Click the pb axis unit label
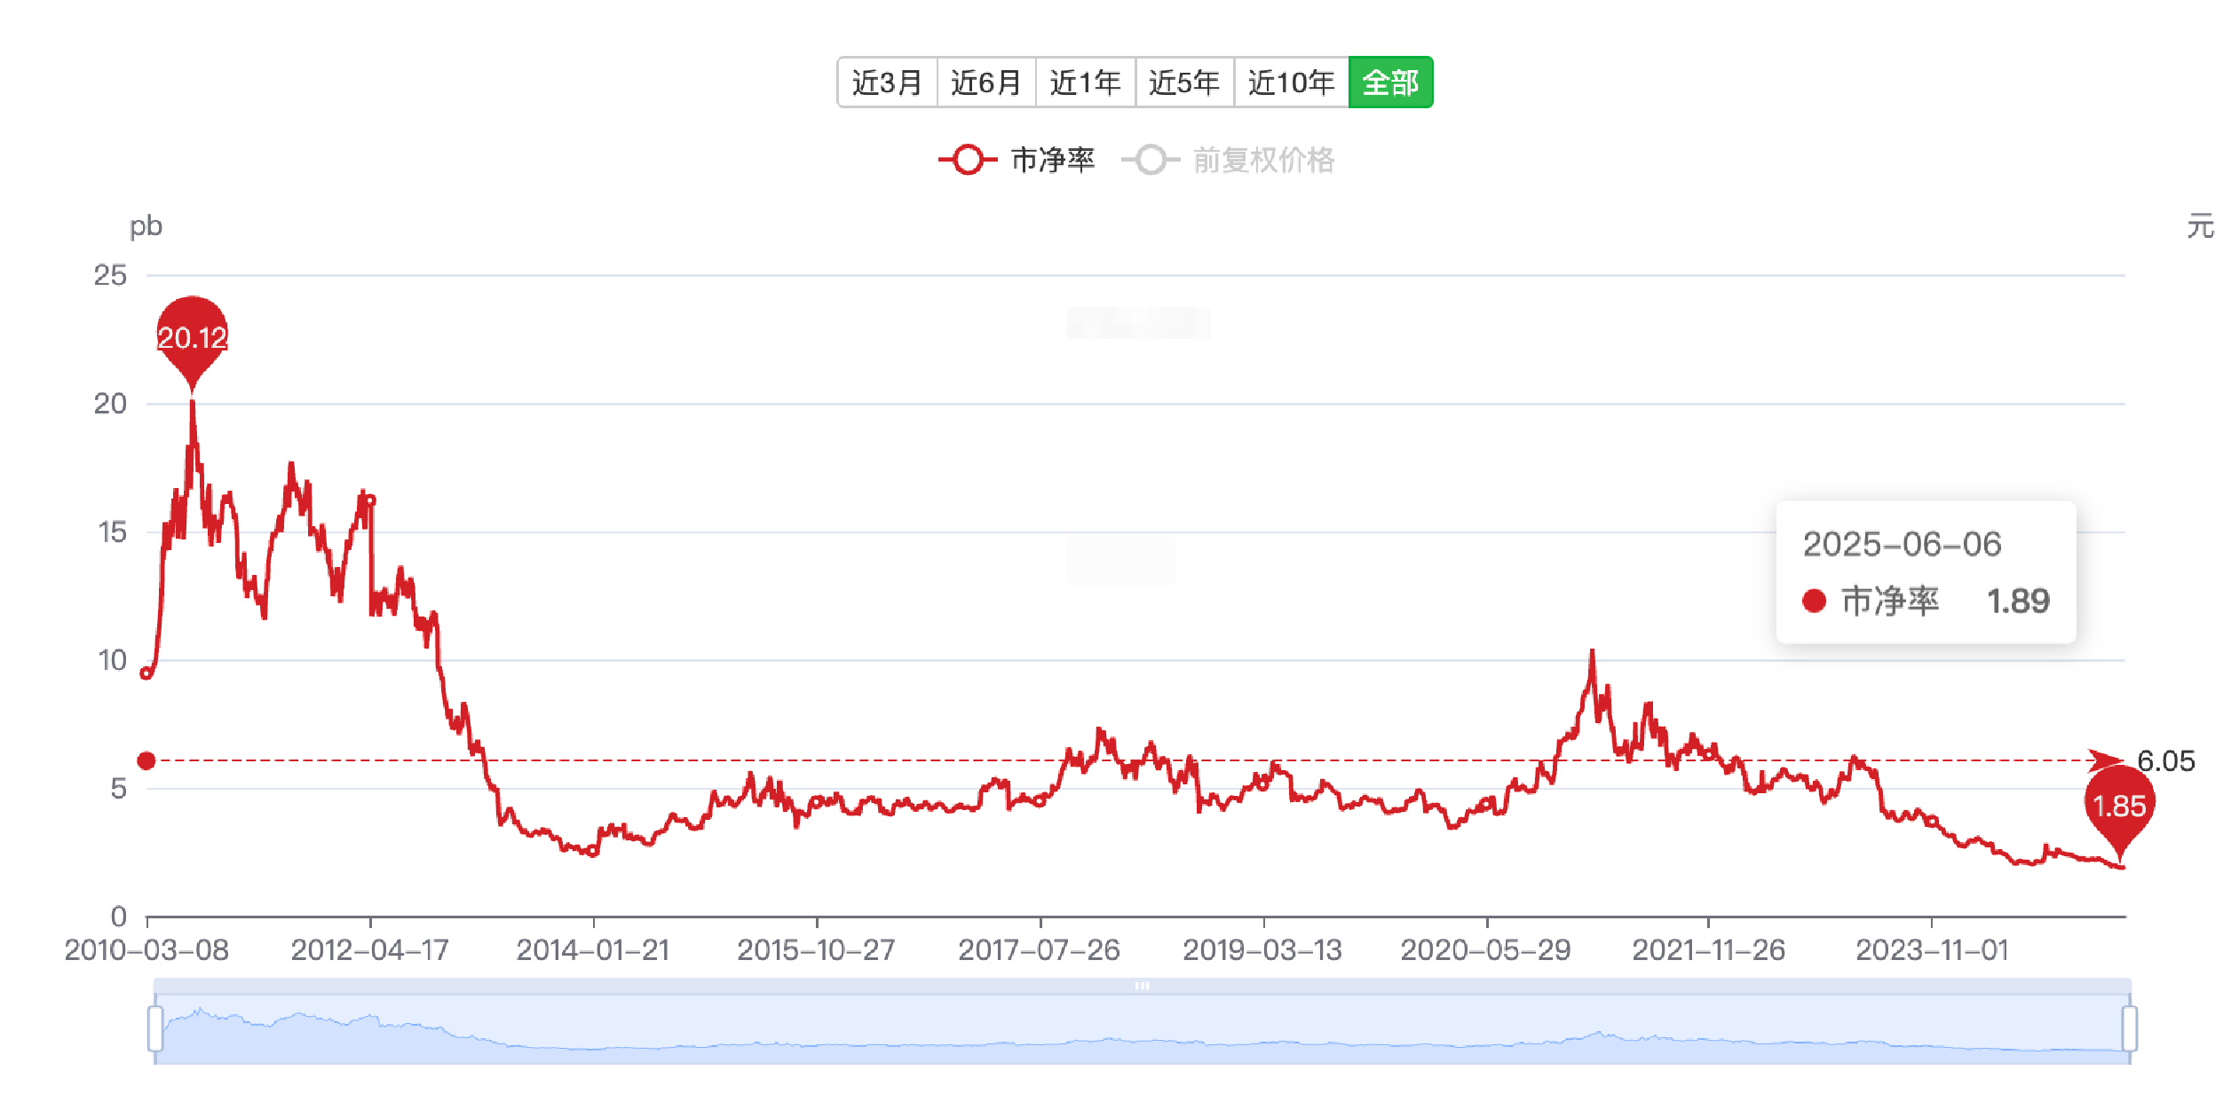This screenshot has height=1102, width=2223. 146,227
